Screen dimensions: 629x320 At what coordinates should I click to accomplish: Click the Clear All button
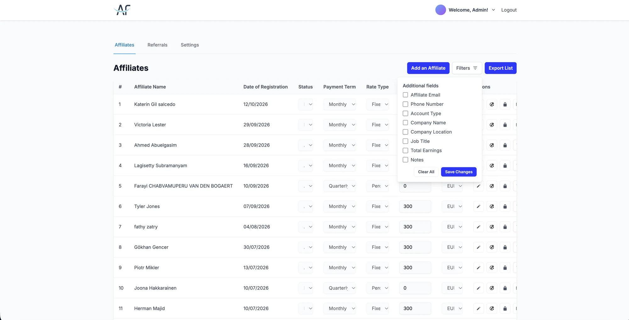tap(426, 172)
